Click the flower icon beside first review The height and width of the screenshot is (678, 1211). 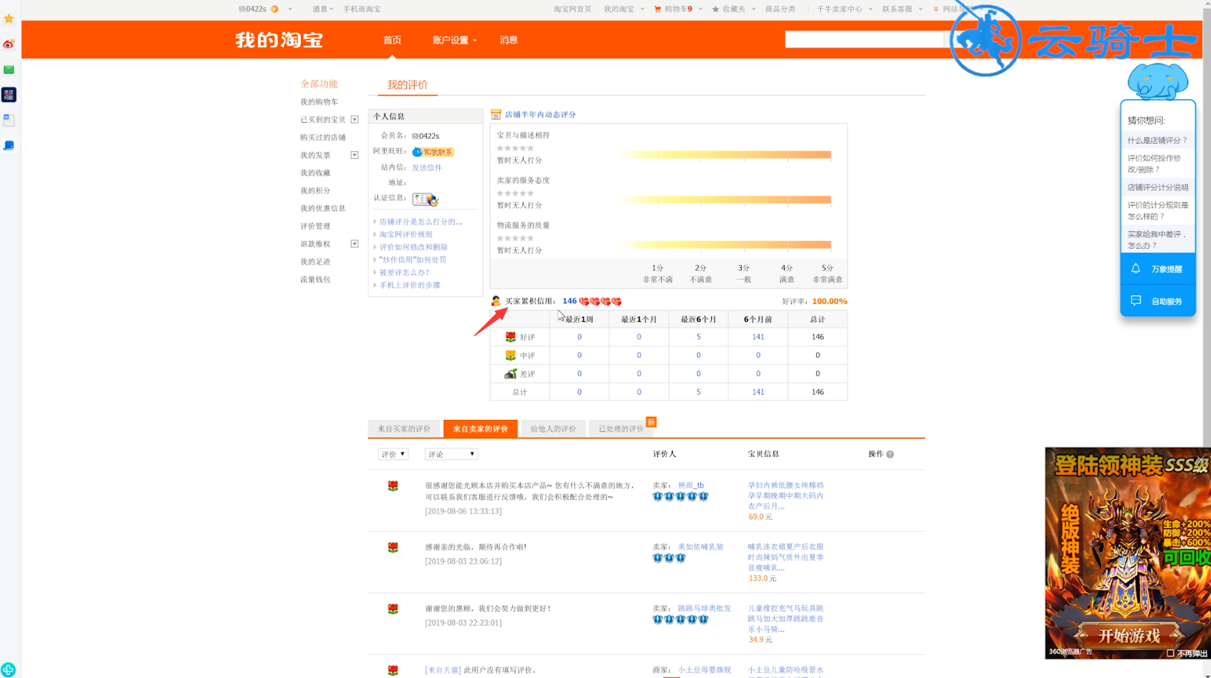click(x=393, y=486)
